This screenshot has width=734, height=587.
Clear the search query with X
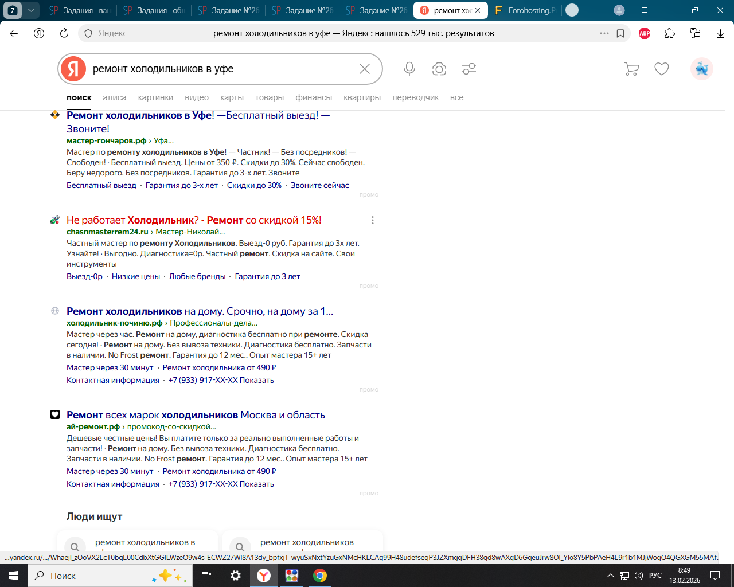(x=365, y=69)
